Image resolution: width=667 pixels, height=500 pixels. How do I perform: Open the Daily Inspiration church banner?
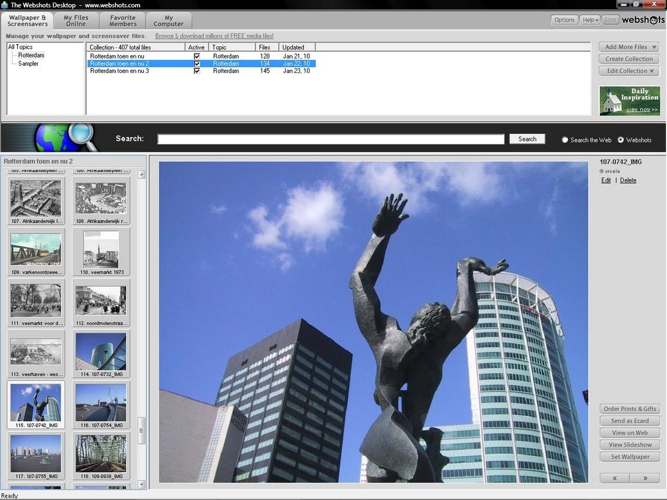click(x=629, y=101)
